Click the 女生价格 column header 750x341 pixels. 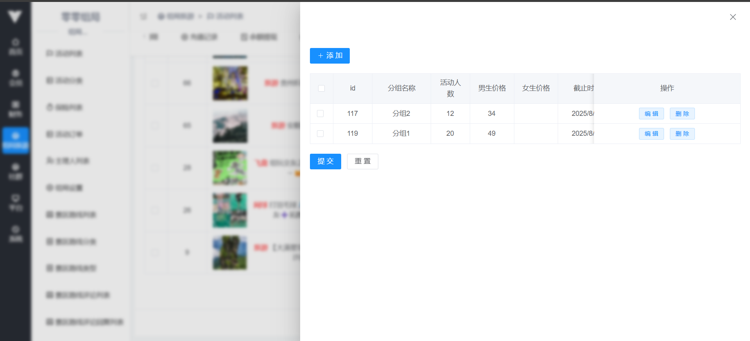(x=536, y=88)
